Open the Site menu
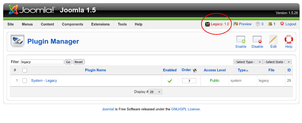The width and height of the screenshot is (302, 123). coord(10,24)
